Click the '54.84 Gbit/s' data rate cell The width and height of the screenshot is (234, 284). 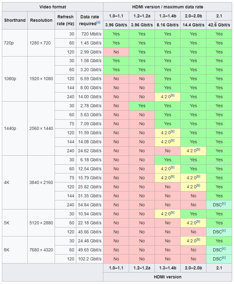[90, 205]
